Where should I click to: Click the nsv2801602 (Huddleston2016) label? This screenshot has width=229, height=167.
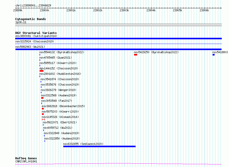tap(60, 74)
